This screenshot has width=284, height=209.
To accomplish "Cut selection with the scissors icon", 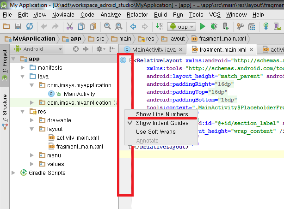I will click(x=70, y=27).
